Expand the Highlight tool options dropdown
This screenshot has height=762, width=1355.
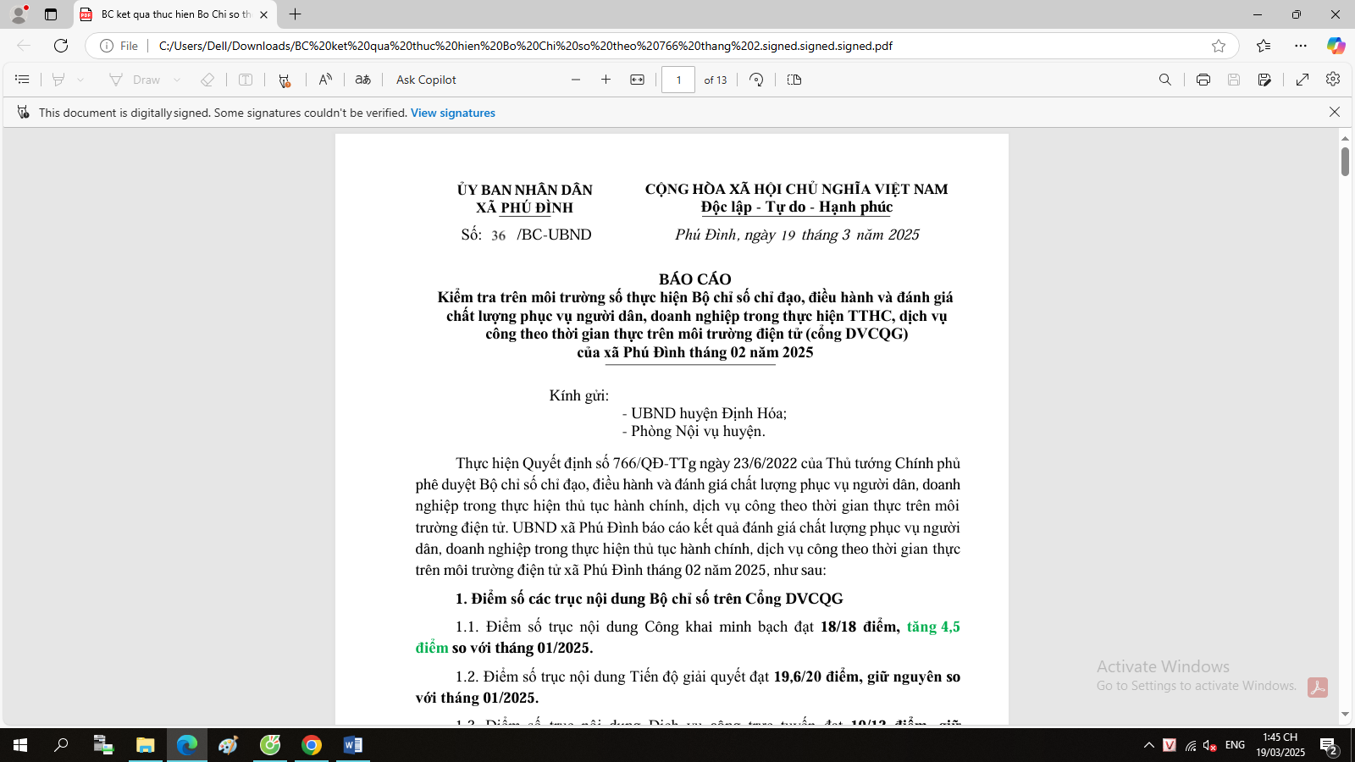pyautogui.click(x=80, y=80)
